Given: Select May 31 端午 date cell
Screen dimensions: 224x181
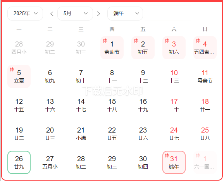Looking at the screenshot, I should tap(174, 162).
